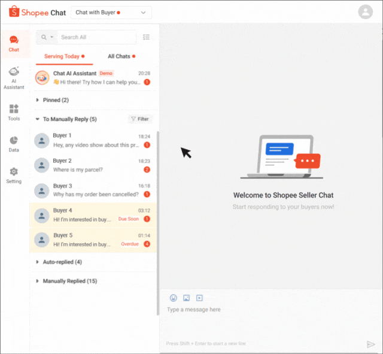Click the Chat AI Assistant unread badge
Viewport: 383px width, 354px height.
point(147,82)
